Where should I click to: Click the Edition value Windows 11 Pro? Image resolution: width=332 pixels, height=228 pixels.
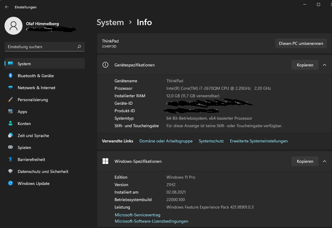pyautogui.click(x=181, y=177)
